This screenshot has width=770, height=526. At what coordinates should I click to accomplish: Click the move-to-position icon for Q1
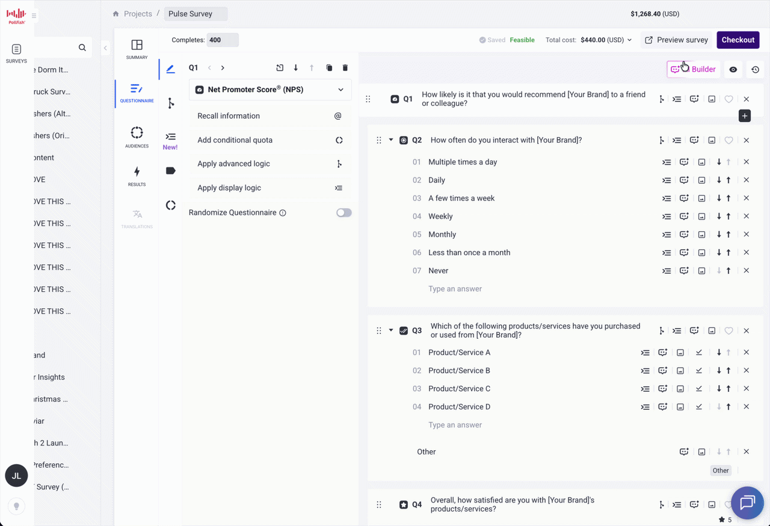(x=280, y=68)
